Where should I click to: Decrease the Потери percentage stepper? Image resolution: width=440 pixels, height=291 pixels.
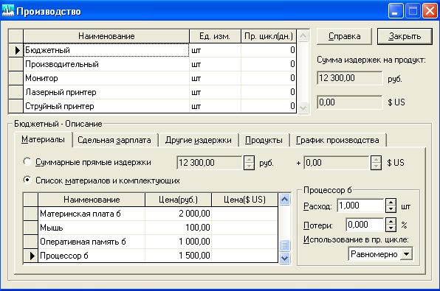coord(391,228)
